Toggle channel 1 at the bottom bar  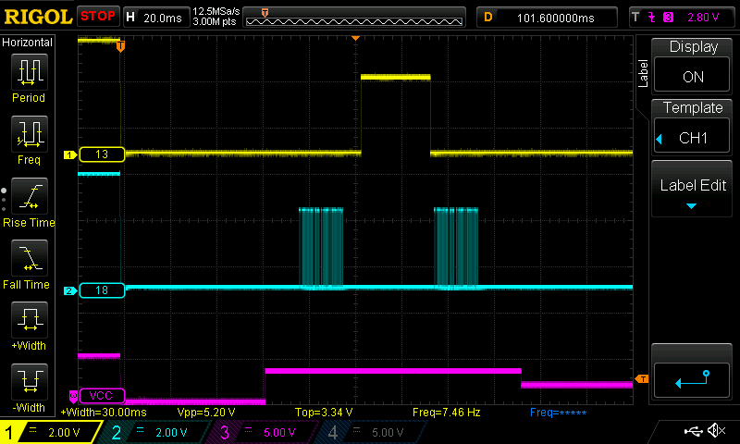(48, 432)
